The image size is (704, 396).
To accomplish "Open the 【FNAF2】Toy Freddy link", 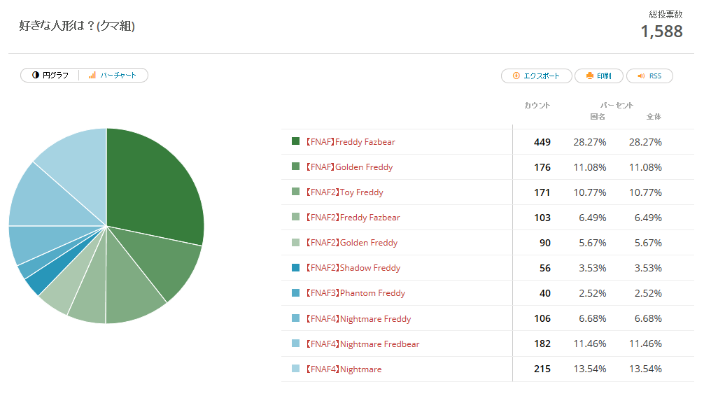I will tap(344, 192).
